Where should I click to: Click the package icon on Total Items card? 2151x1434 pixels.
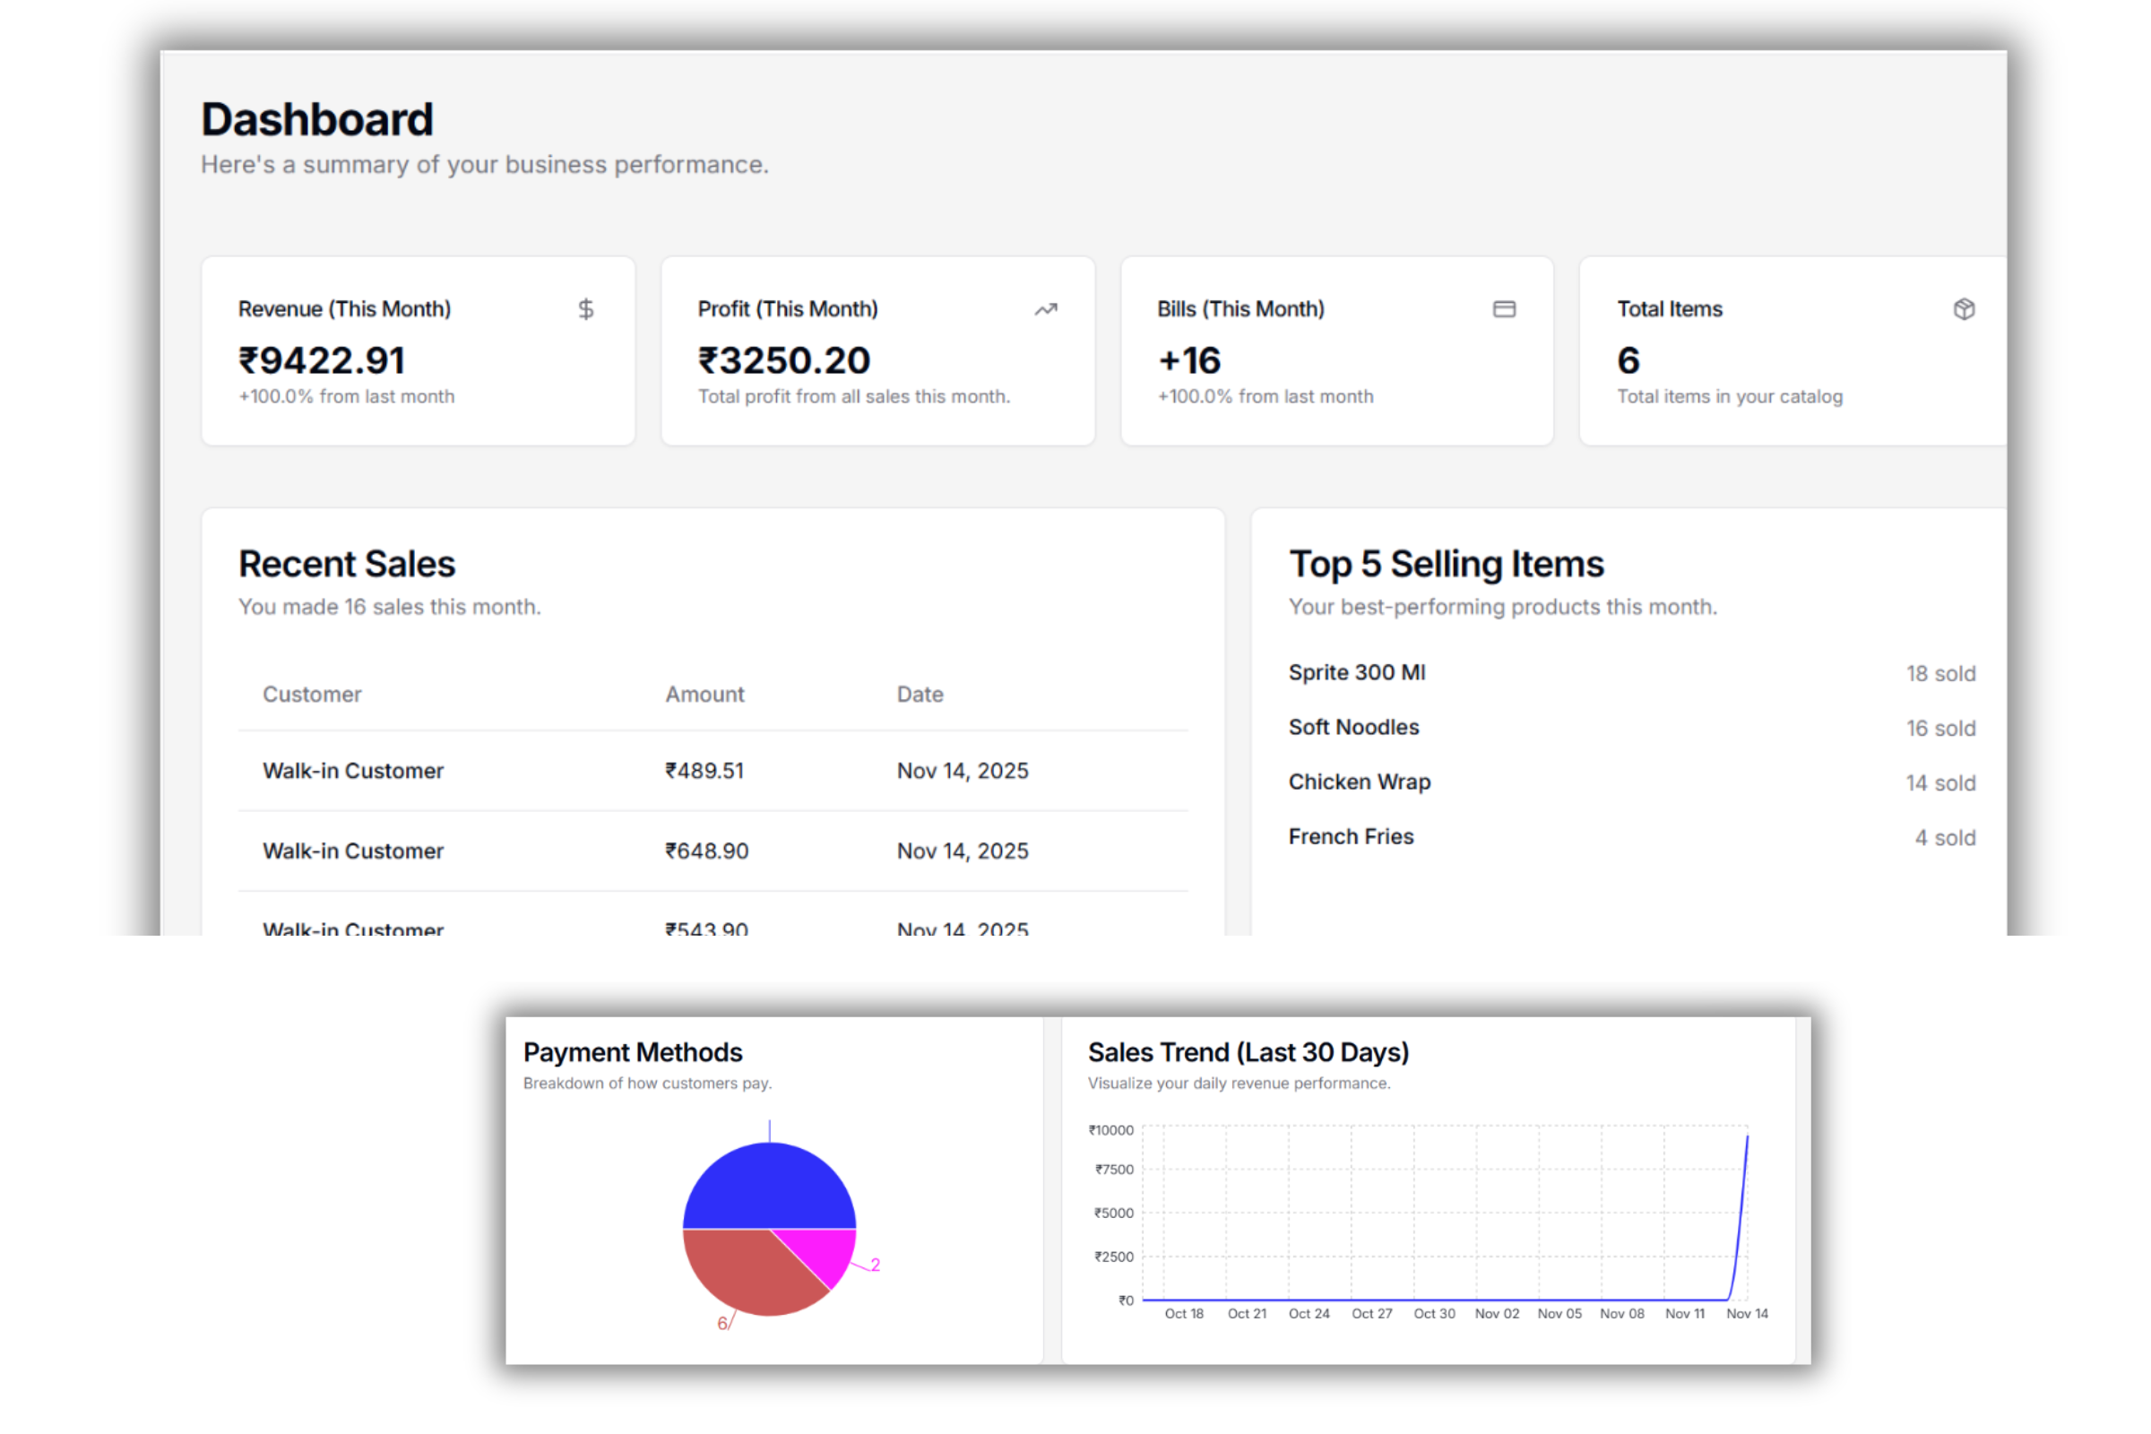tap(1965, 309)
